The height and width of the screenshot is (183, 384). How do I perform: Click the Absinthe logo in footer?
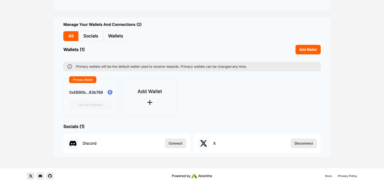click(x=194, y=176)
